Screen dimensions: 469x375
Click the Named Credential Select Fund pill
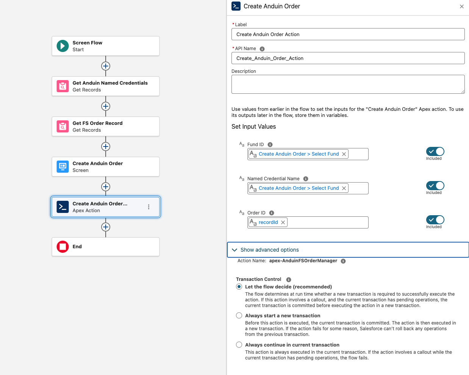(299, 188)
